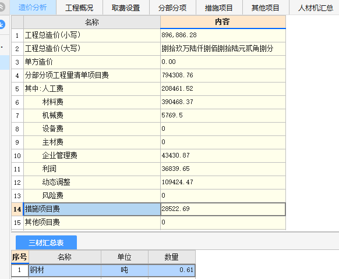This screenshot has height=279, width=339.
Task: Click the 名称 column header in cost table
Action: coord(92,22)
